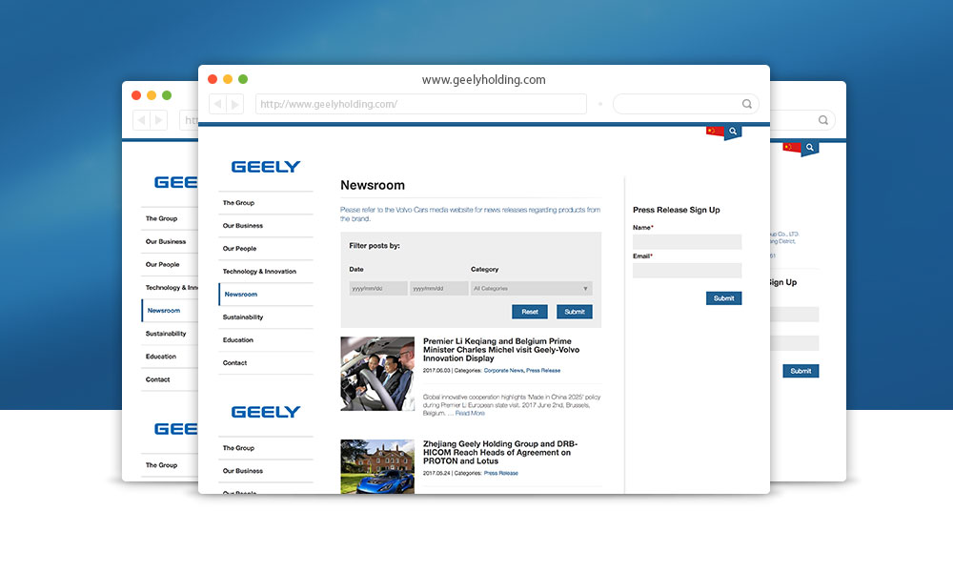Minimize the front browser window with the yellow button

click(x=228, y=79)
